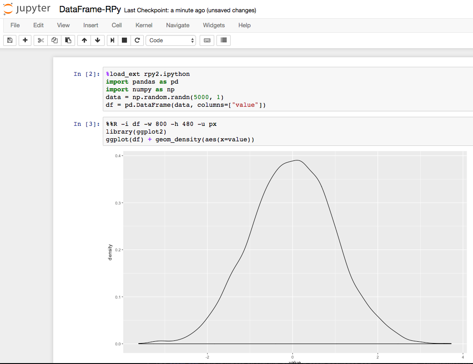473x364 pixels.
Task: Click the 0.1 y-axis tick label
Action: coord(118,297)
